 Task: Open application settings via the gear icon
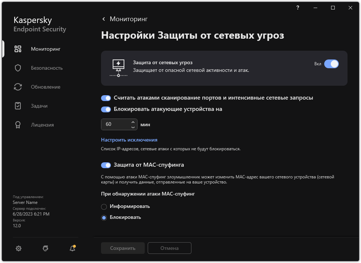(x=18, y=248)
